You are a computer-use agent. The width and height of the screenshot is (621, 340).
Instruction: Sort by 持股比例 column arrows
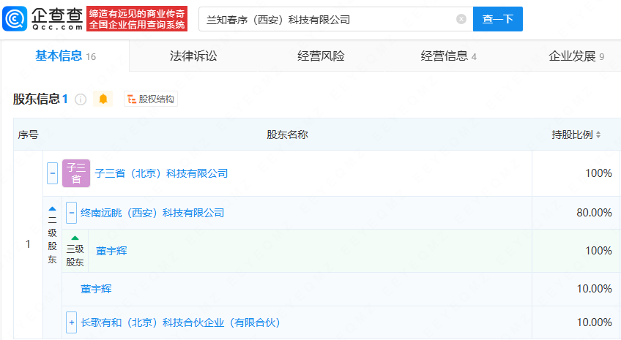598,135
